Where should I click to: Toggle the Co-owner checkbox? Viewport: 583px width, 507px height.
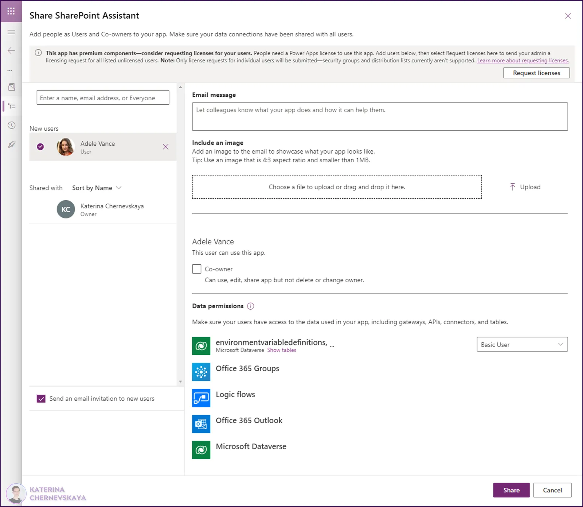[x=197, y=269]
